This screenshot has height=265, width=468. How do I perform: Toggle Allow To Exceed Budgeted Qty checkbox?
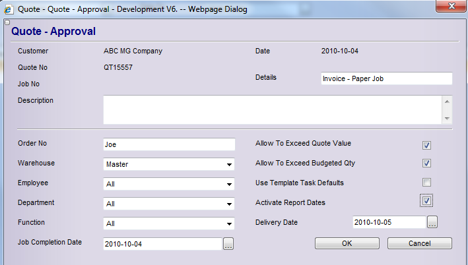coord(427,163)
